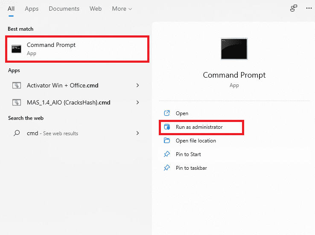Click the Run as administrator shield icon
Screen dimensions: 315x235
[167, 127]
